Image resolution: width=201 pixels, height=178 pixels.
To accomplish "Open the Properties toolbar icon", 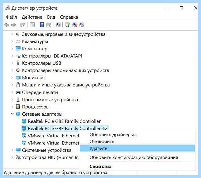I will click(x=32, y=25).
